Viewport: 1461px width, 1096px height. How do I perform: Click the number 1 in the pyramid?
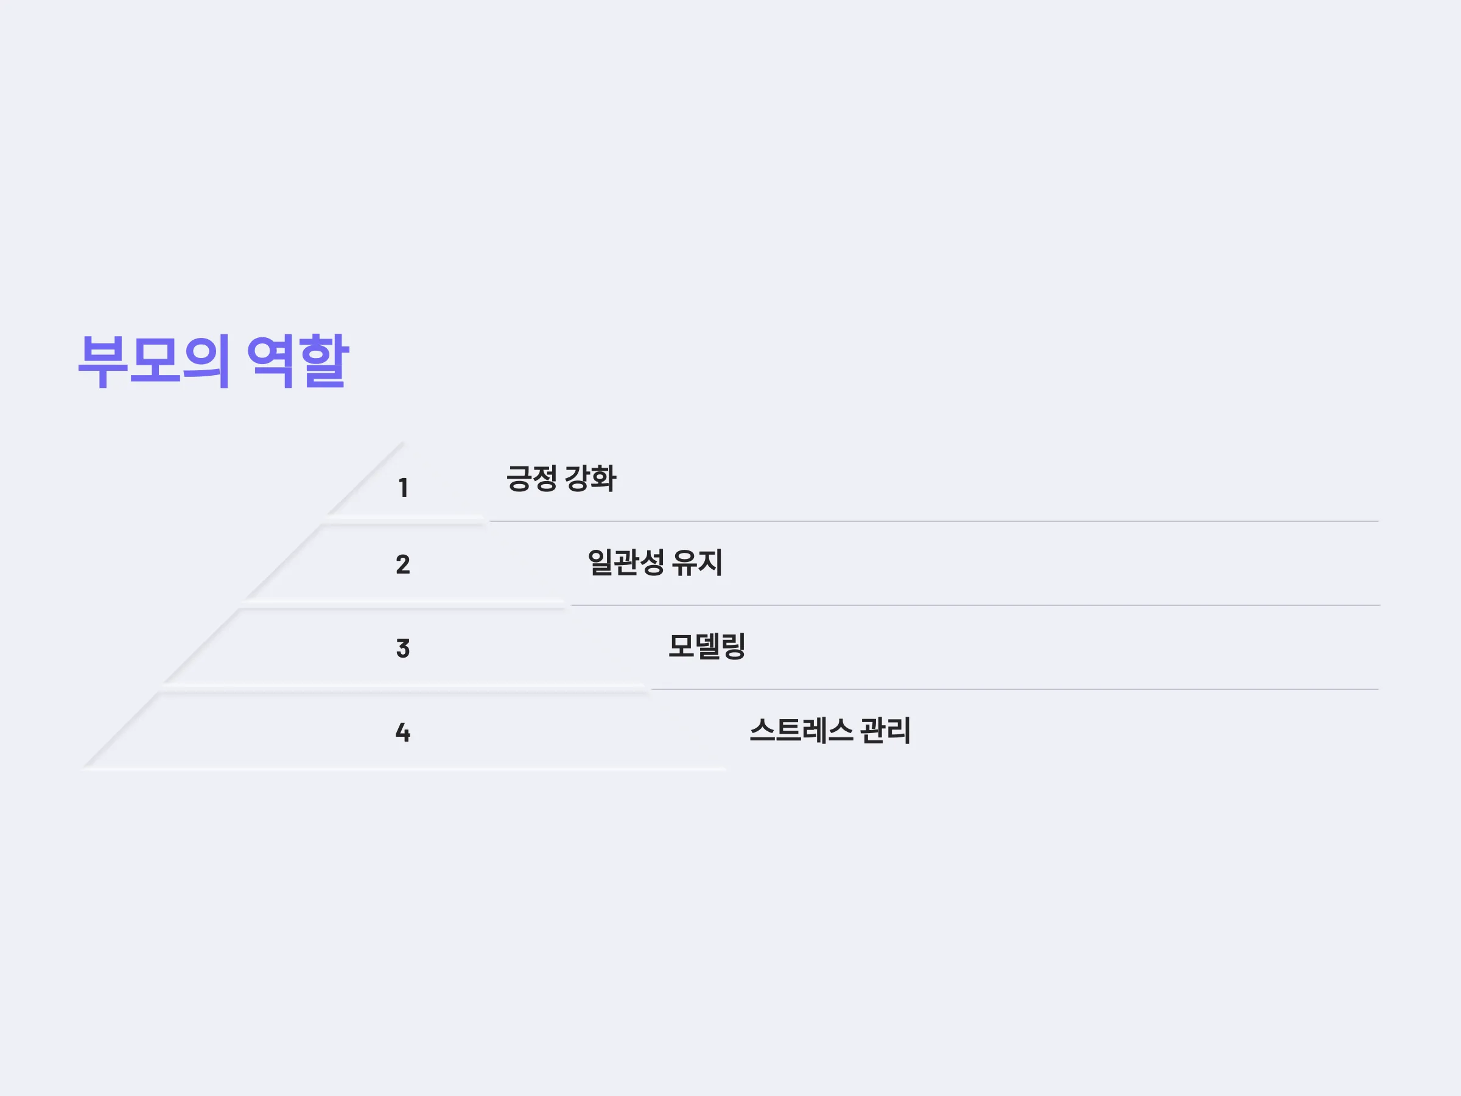click(403, 488)
